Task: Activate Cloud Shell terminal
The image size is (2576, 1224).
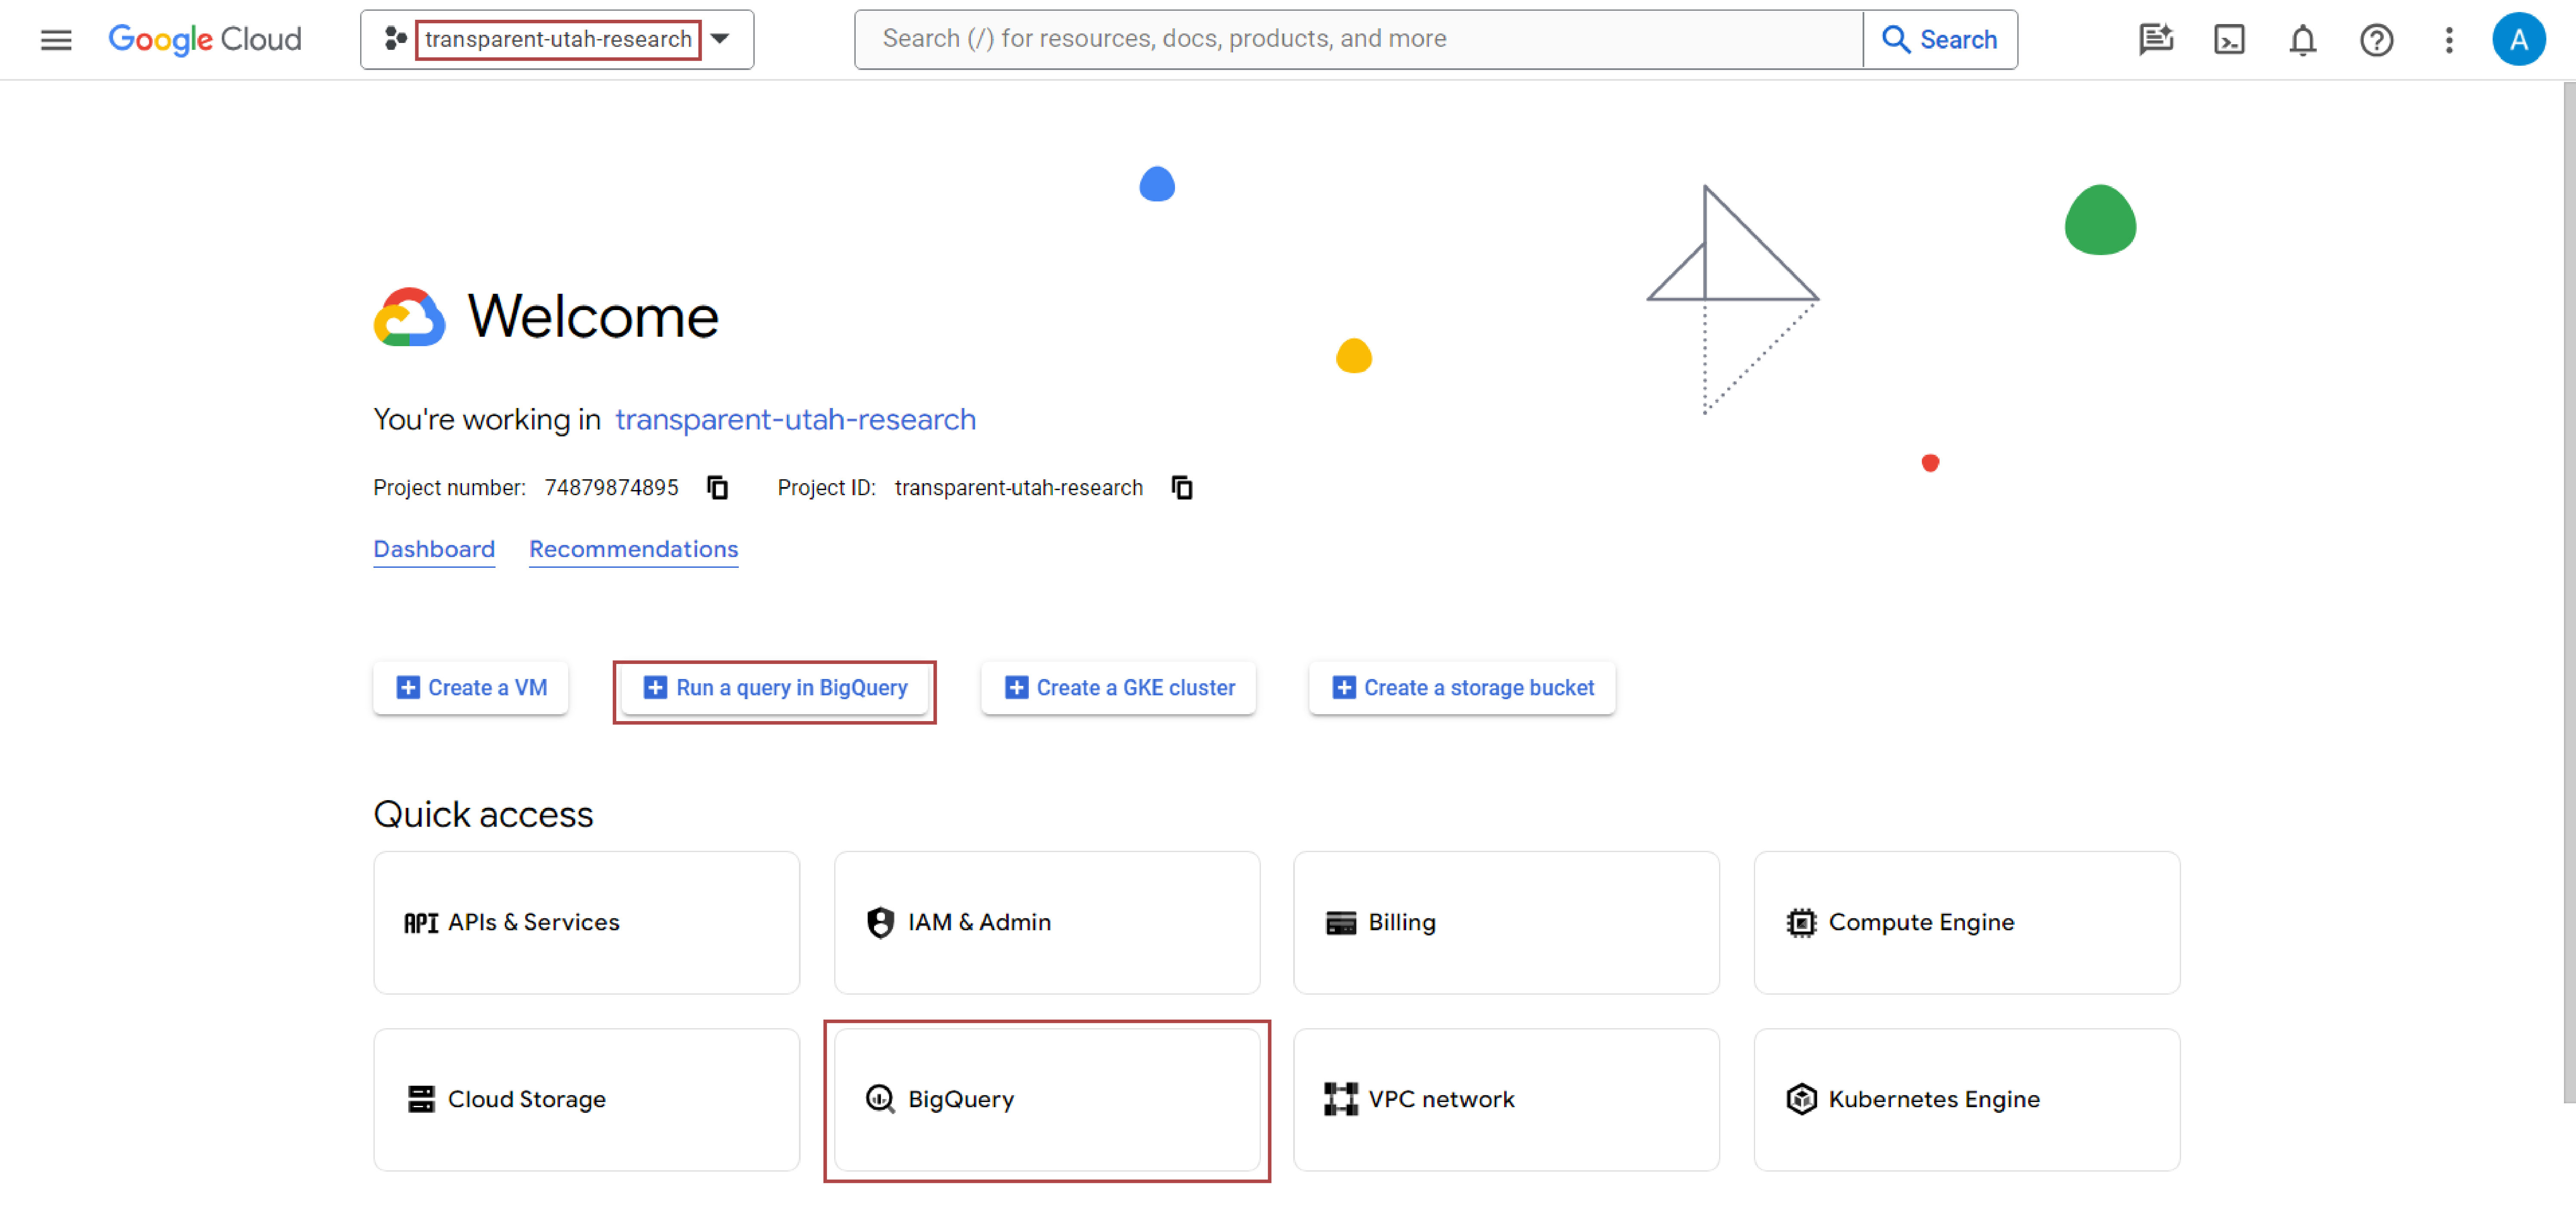Action: coord(2229,39)
